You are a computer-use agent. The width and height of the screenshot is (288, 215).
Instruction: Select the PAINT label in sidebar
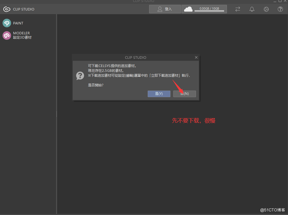pyautogui.click(x=18, y=23)
